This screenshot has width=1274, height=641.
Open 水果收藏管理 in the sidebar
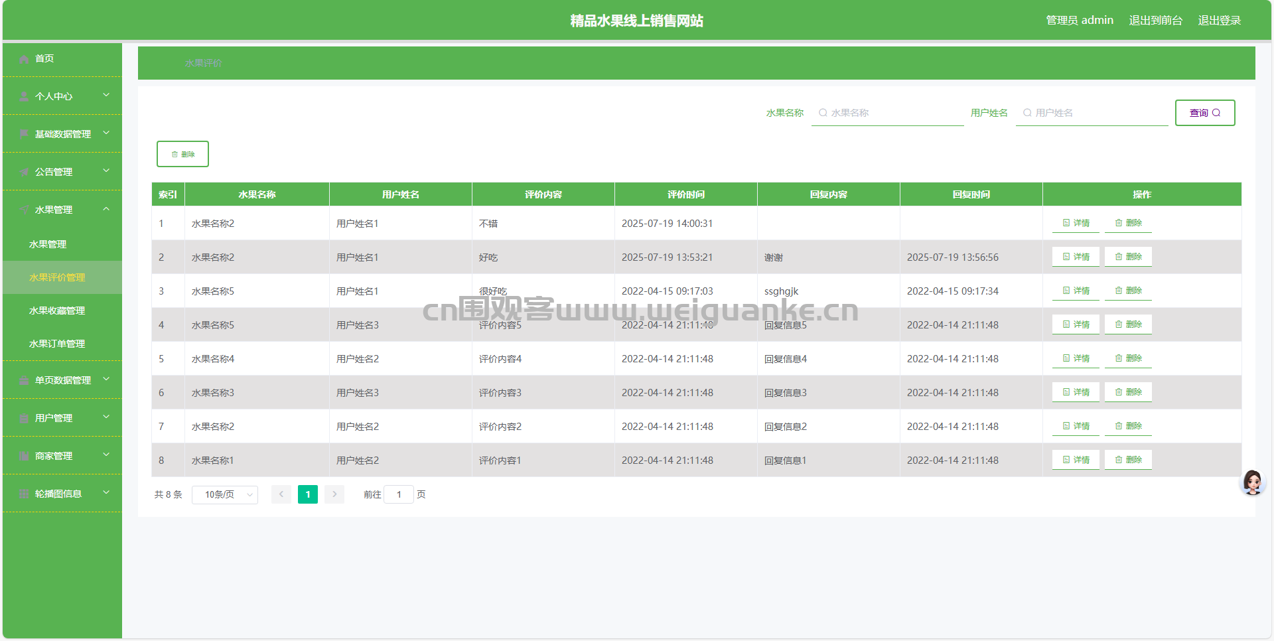pos(57,311)
